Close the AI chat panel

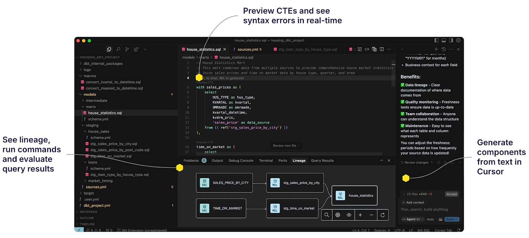[x=458, y=49]
